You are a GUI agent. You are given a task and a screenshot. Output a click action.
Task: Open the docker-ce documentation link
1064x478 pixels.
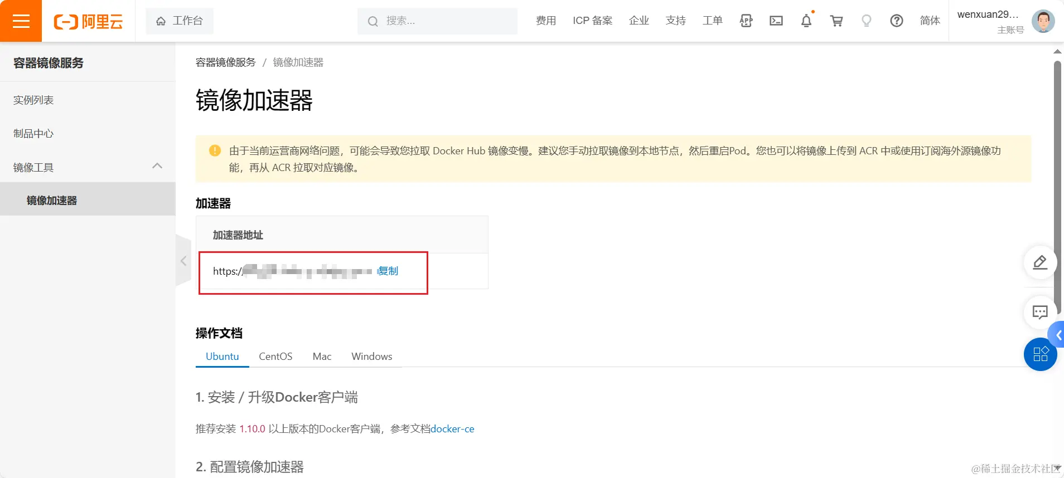point(452,429)
